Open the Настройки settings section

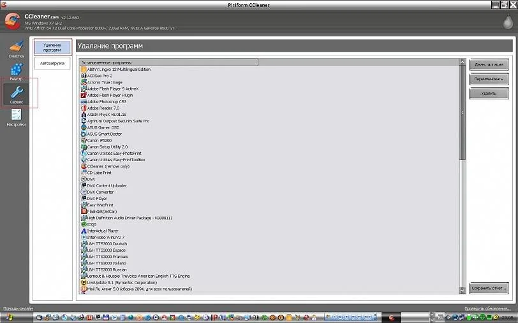tap(16, 118)
